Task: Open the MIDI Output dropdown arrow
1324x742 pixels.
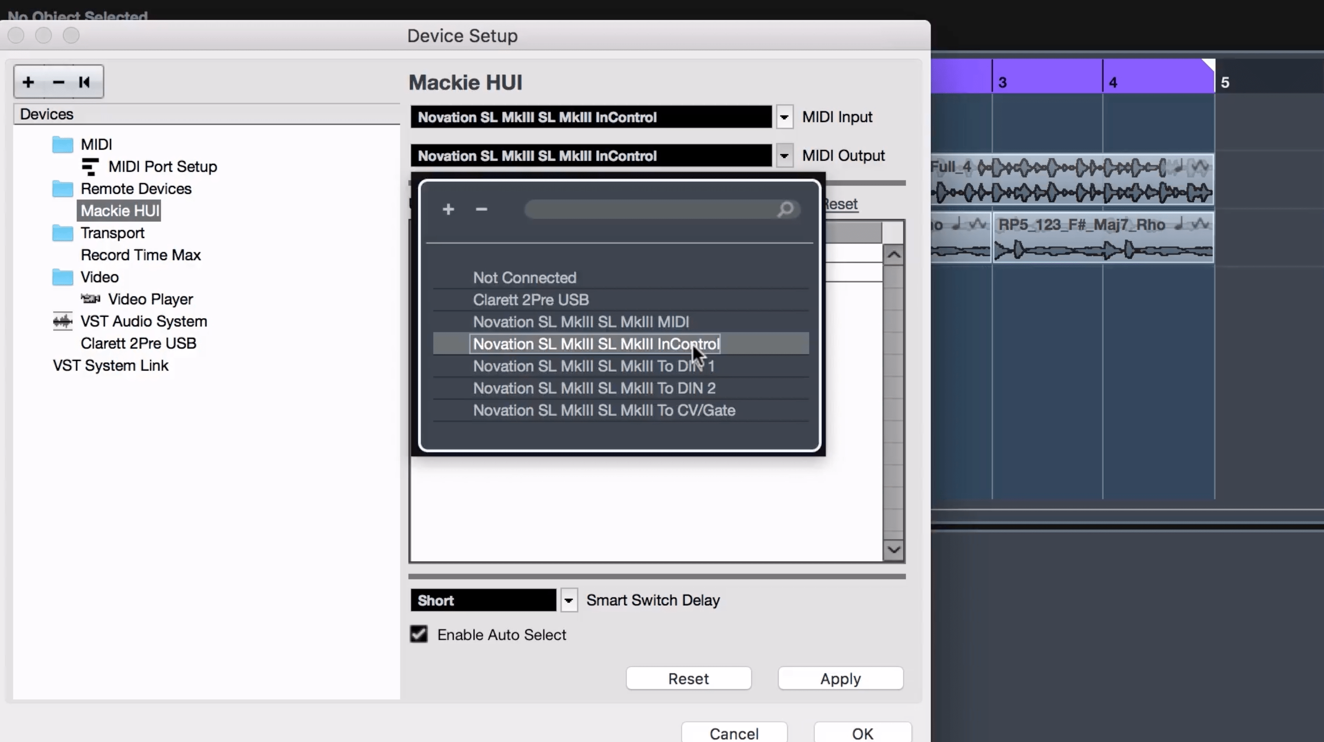Action: pos(784,156)
